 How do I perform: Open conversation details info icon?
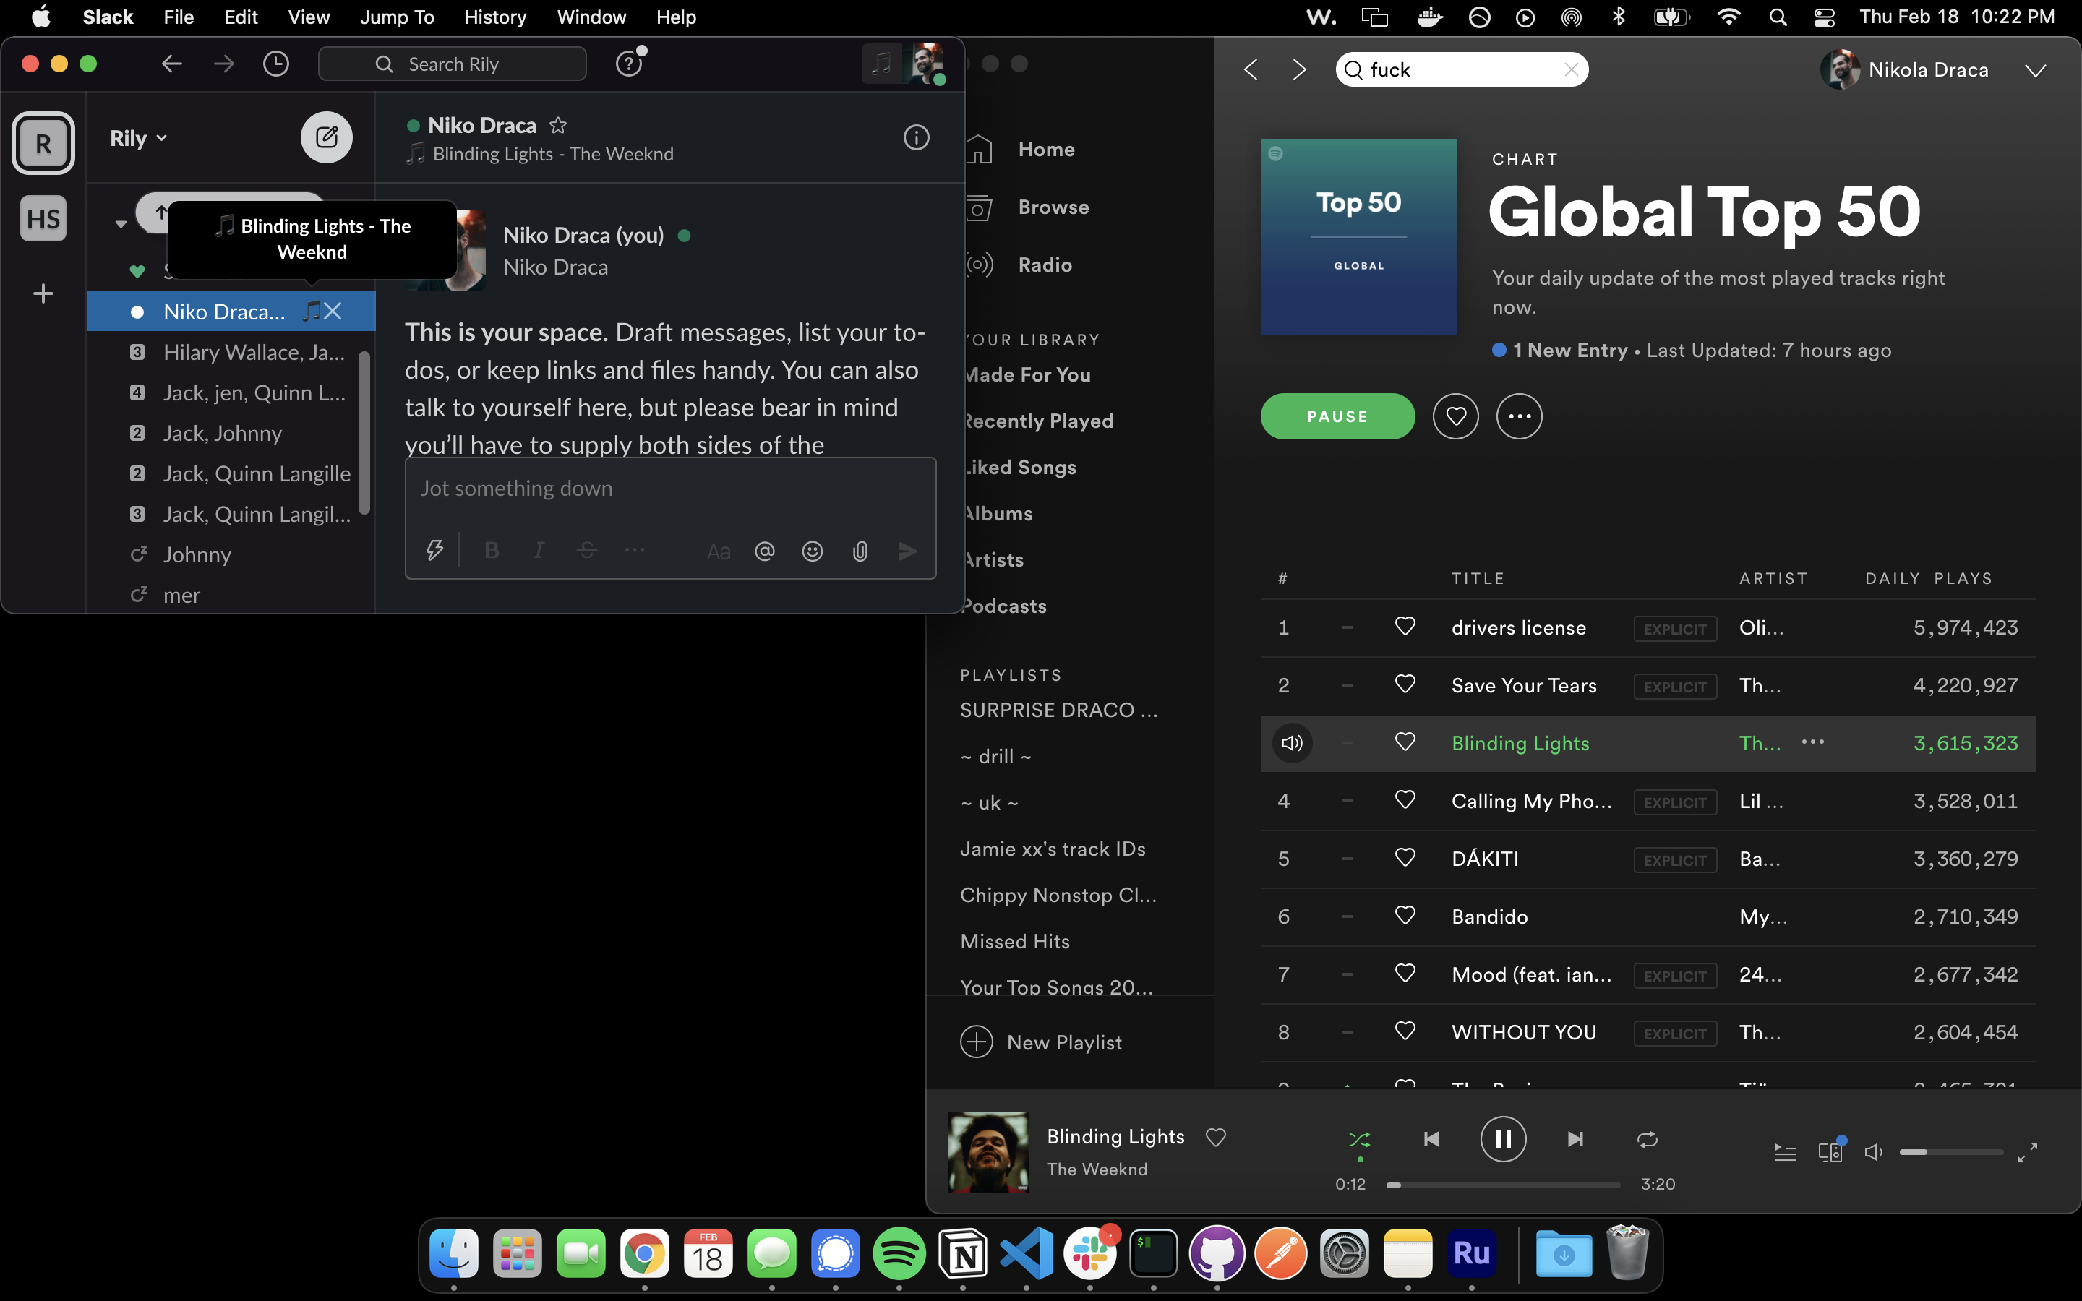tap(916, 137)
